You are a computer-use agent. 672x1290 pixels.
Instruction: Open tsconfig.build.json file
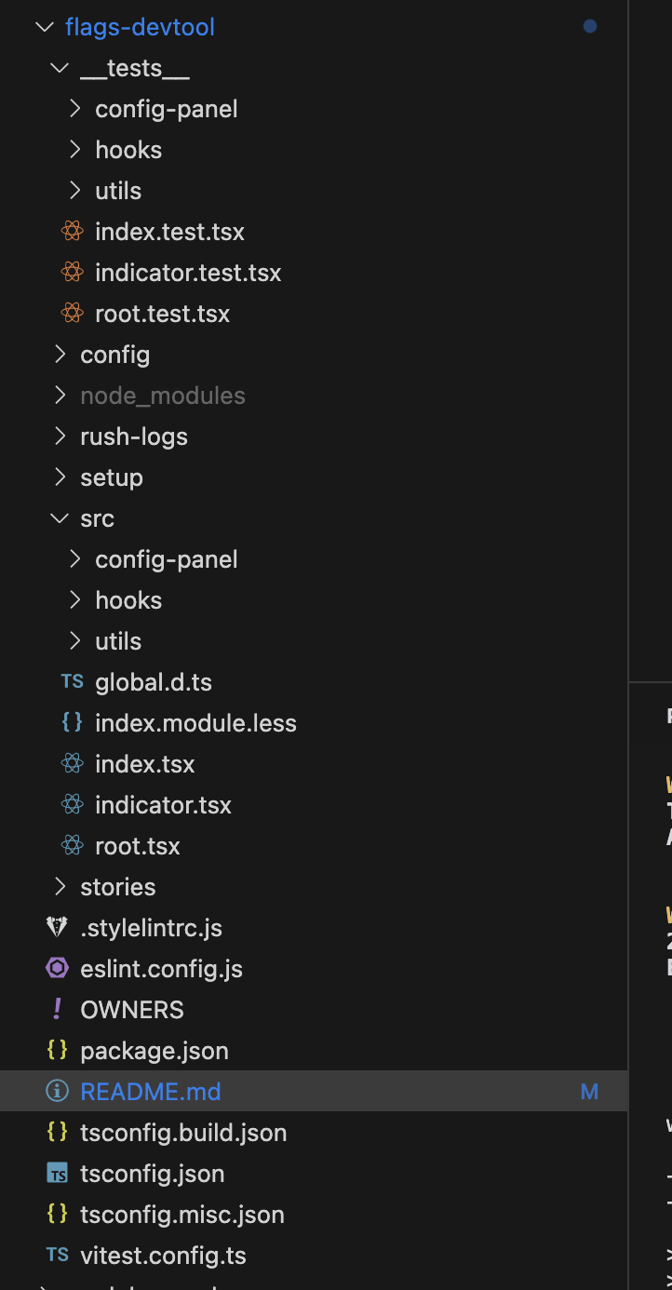pos(183,1133)
